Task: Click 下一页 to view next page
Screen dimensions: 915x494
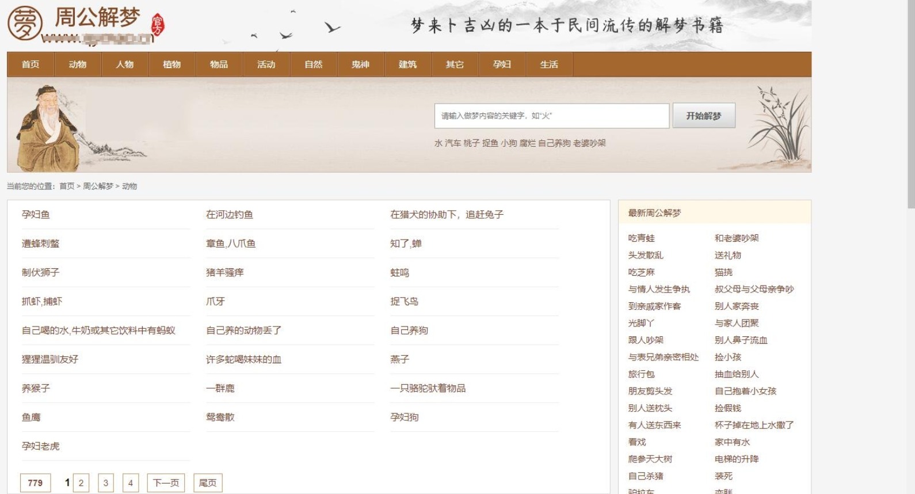Action: click(166, 483)
